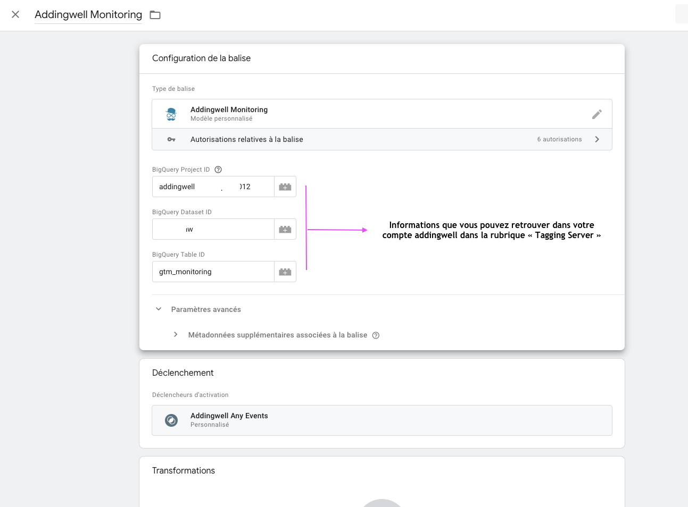
Task: Close the tag editor with the X icon
Action: (x=15, y=14)
